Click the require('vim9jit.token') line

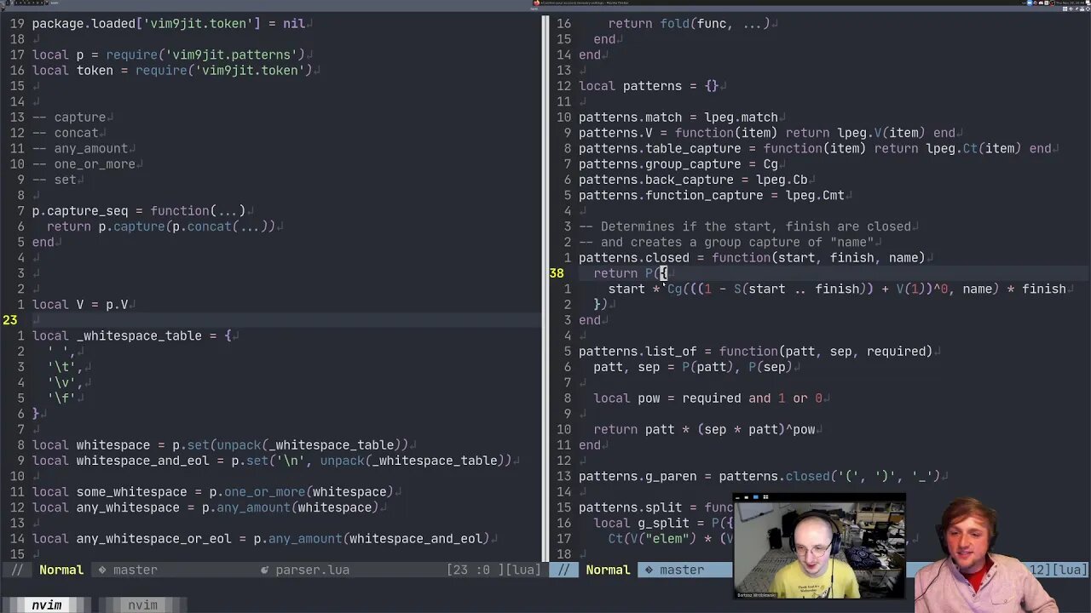(x=172, y=71)
